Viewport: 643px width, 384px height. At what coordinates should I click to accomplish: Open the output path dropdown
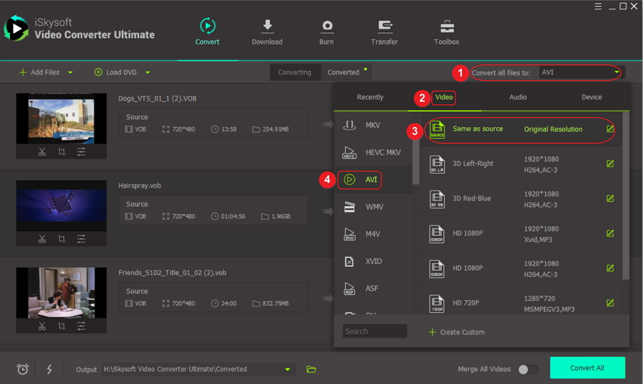tap(287, 370)
